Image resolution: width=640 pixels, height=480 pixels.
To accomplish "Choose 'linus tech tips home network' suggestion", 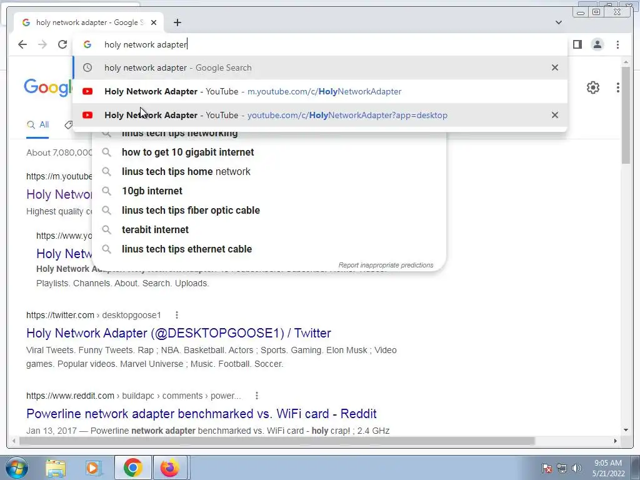I will click(x=269, y=171).
